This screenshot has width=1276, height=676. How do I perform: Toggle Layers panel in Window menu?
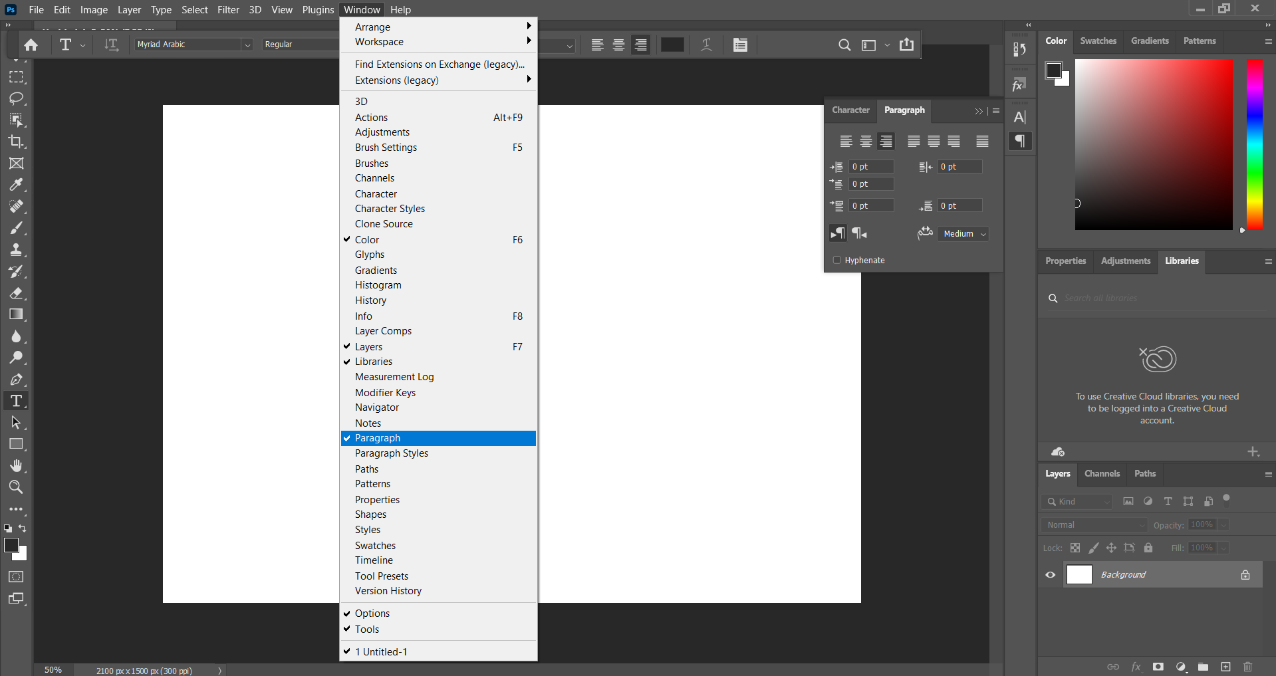[368, 346]
